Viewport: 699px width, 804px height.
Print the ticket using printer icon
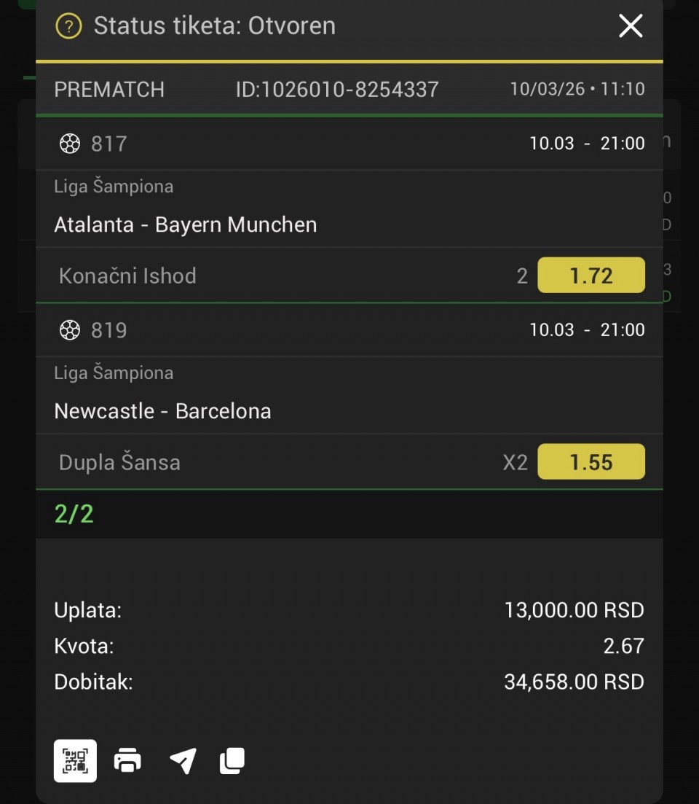(x=127, y=761)
